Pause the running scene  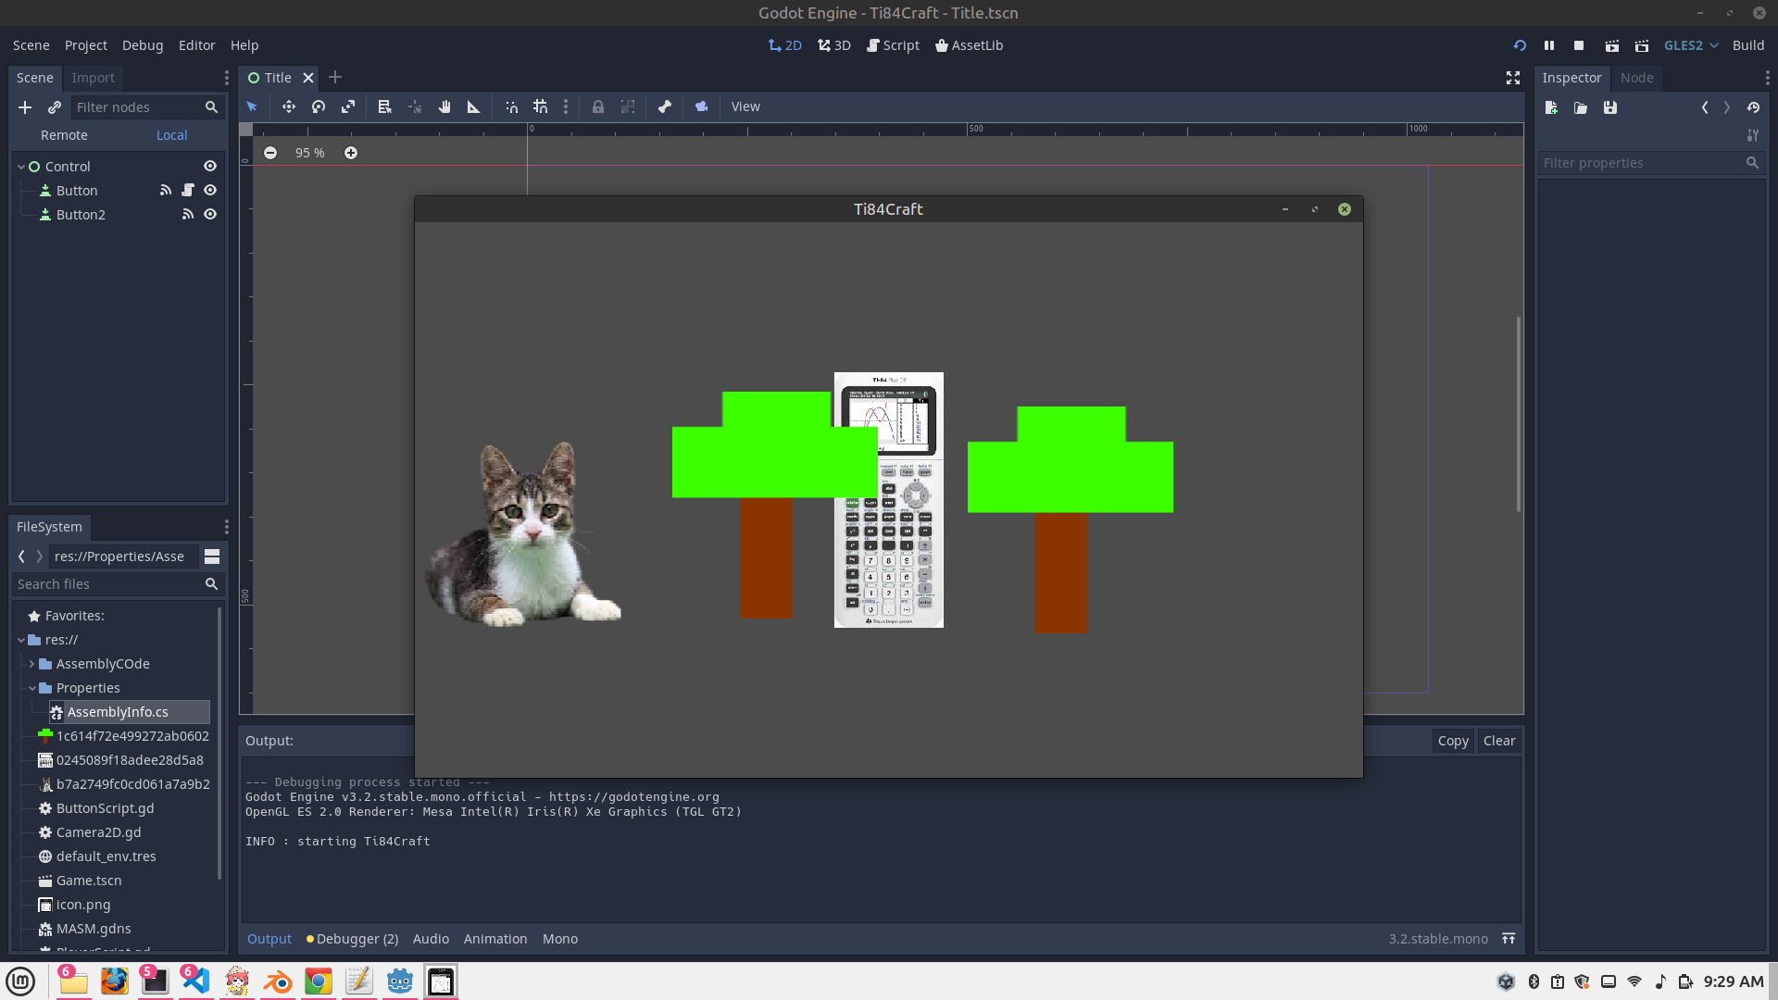tap(1549, 45)
